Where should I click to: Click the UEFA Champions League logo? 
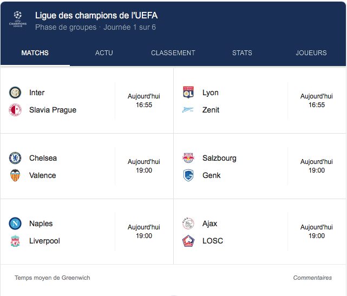point(18,21)
